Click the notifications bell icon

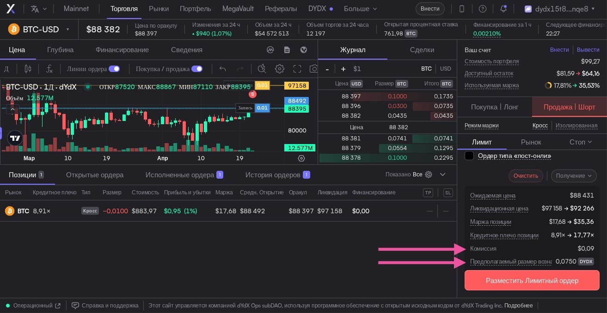coord(503,9)
